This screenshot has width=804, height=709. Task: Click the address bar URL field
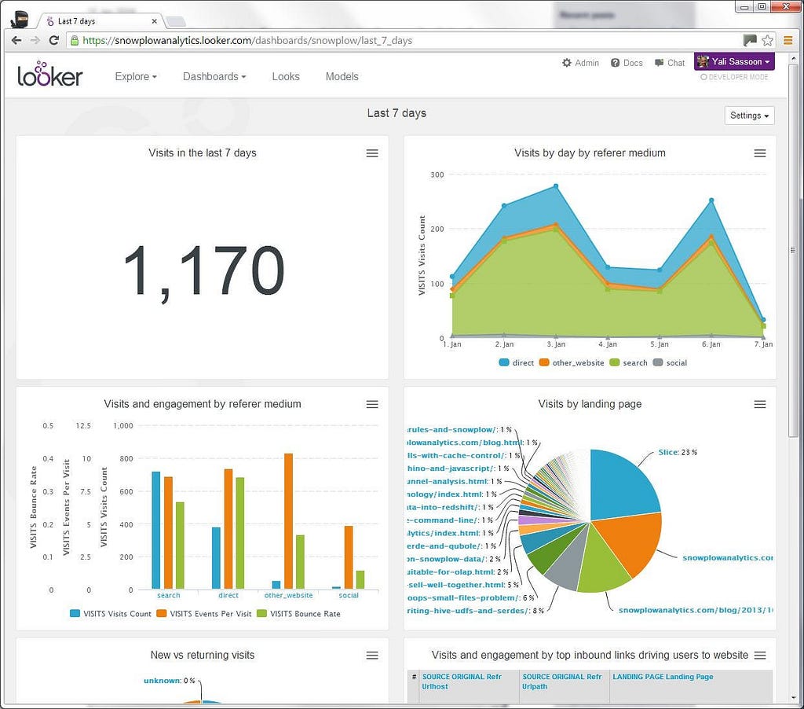(405, 40)
